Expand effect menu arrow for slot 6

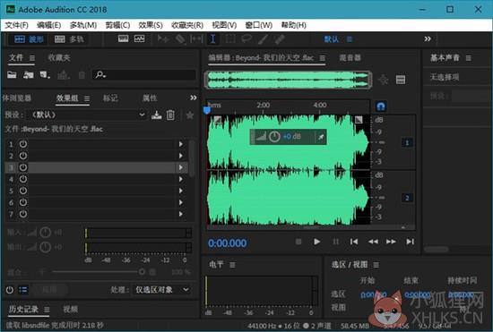click(x=181, y=202)
